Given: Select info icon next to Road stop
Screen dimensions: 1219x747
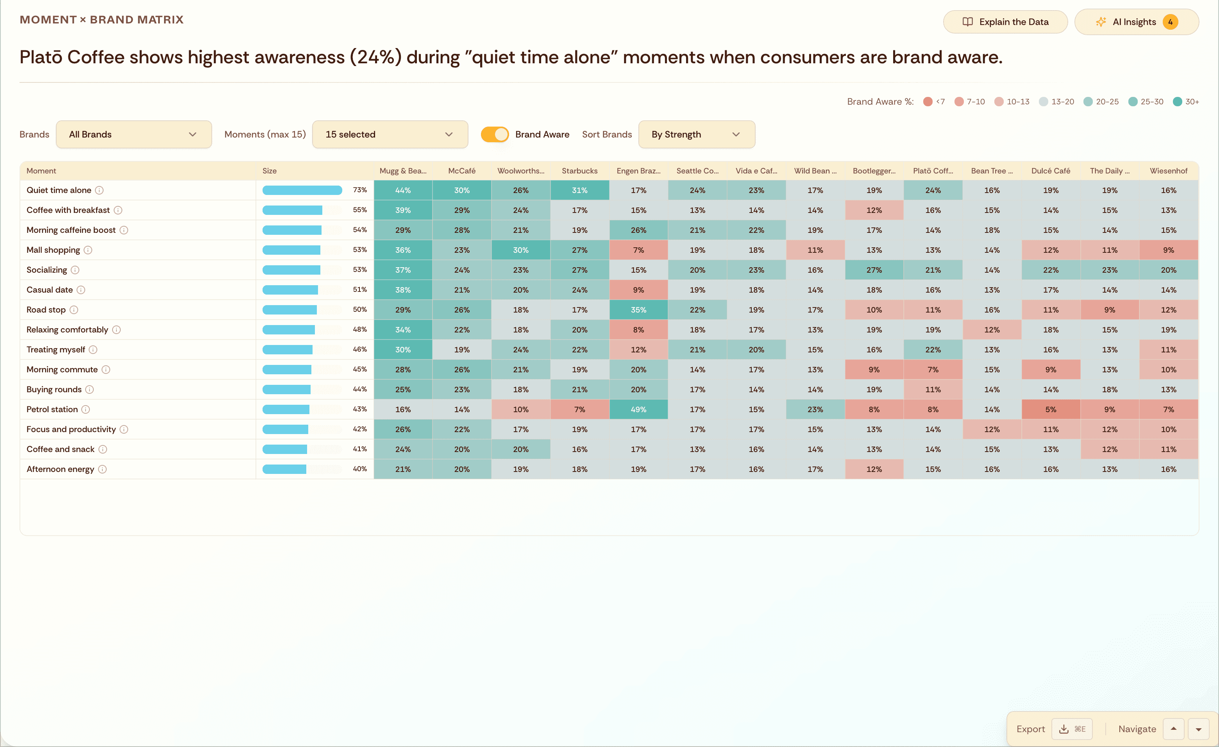Looking at the screenshot, I should [x=75, y=310].
